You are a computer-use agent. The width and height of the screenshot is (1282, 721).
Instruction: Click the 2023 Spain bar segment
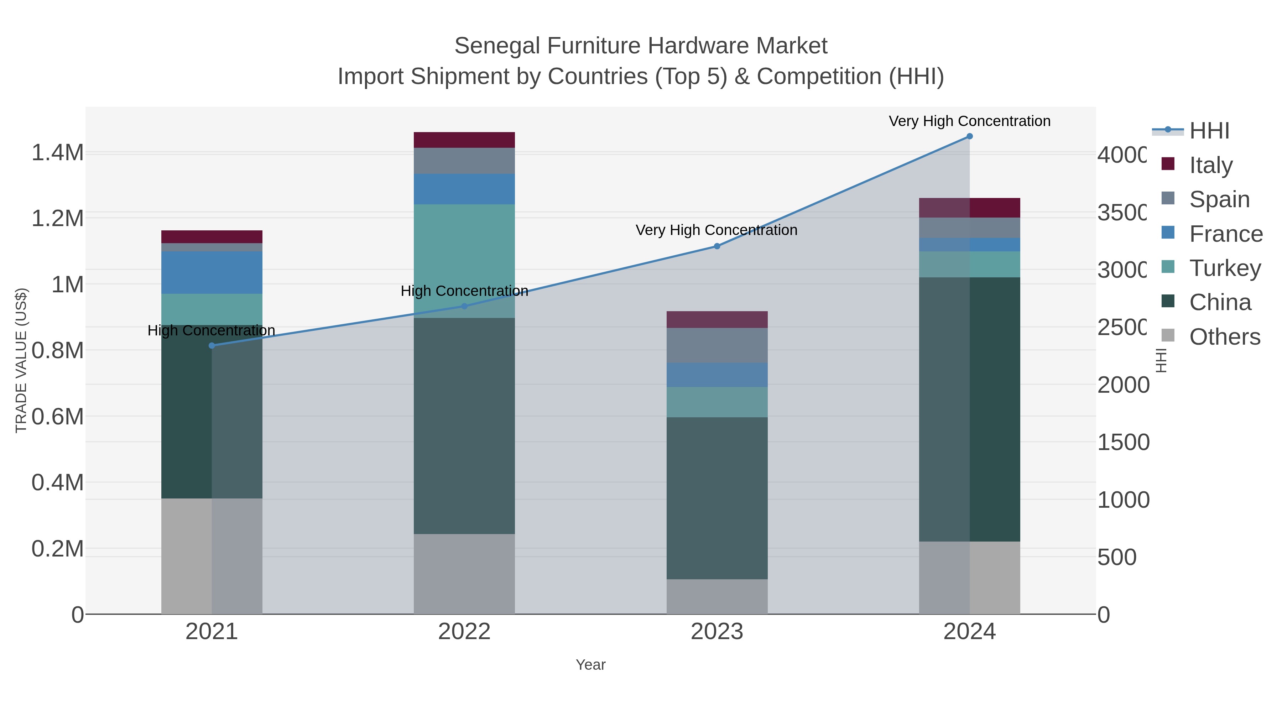click(716, 345)
